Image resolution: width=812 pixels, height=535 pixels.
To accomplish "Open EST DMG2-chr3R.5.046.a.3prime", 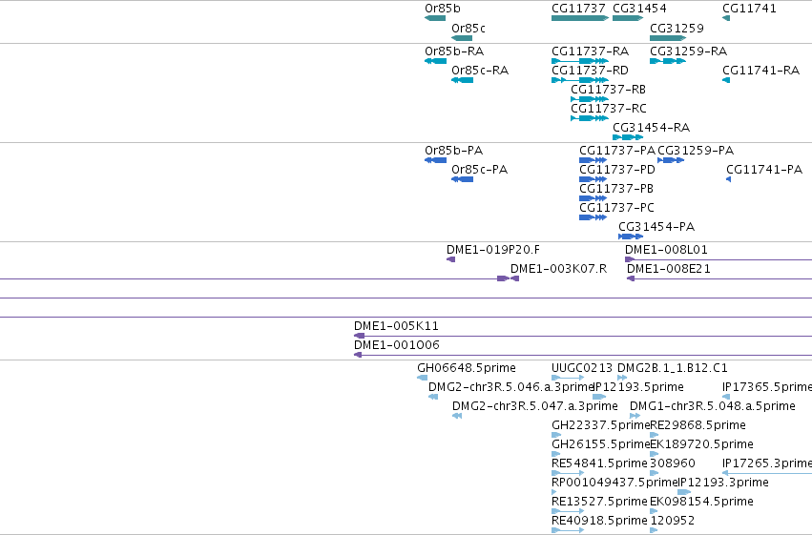I will pyautogui.click(x=433, y=397).
